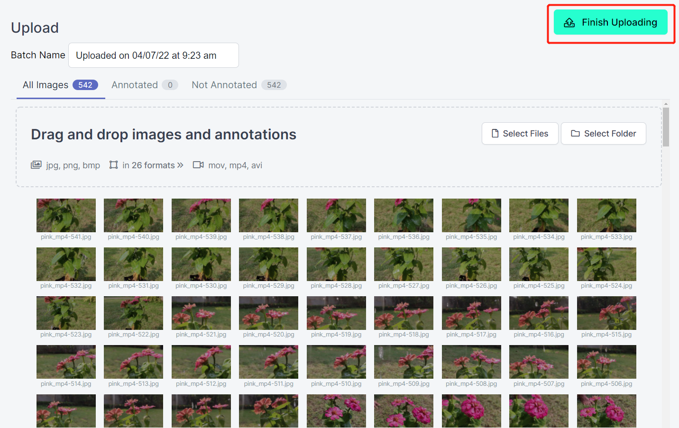Choose the pink_mp4-521.jpg thumbnail
The height and width of the screenshot is (428, 679).
[x=201, y=313]
